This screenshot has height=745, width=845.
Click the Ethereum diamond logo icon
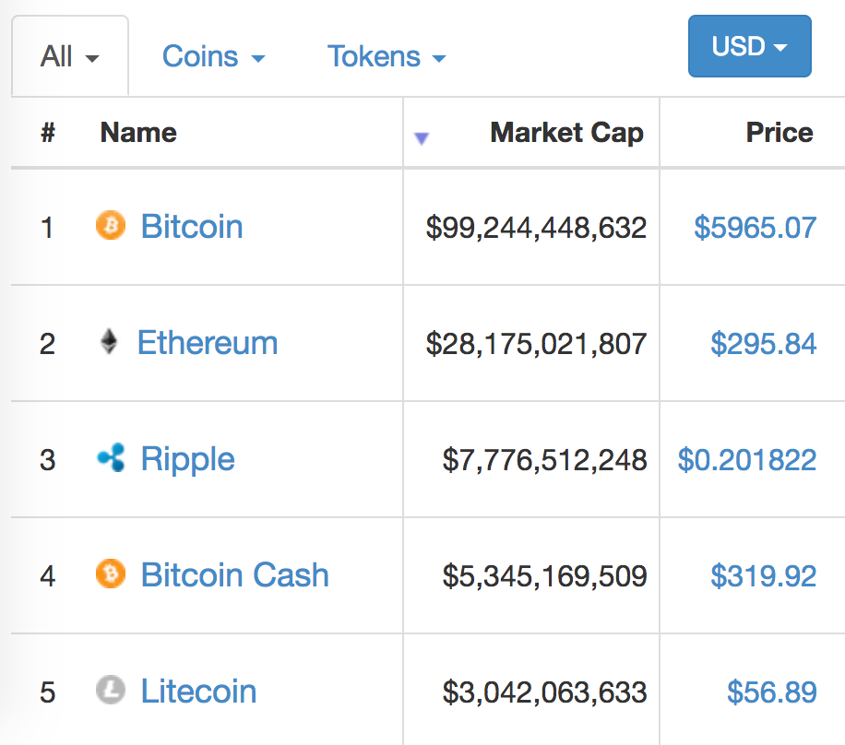(109, 341)
